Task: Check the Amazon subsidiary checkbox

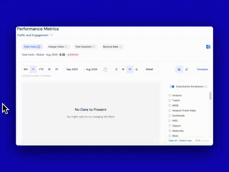Action: click(170, 95)
